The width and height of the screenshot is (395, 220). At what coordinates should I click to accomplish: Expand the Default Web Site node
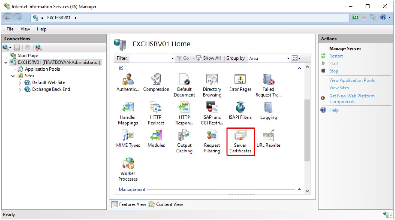pos(20,83)
